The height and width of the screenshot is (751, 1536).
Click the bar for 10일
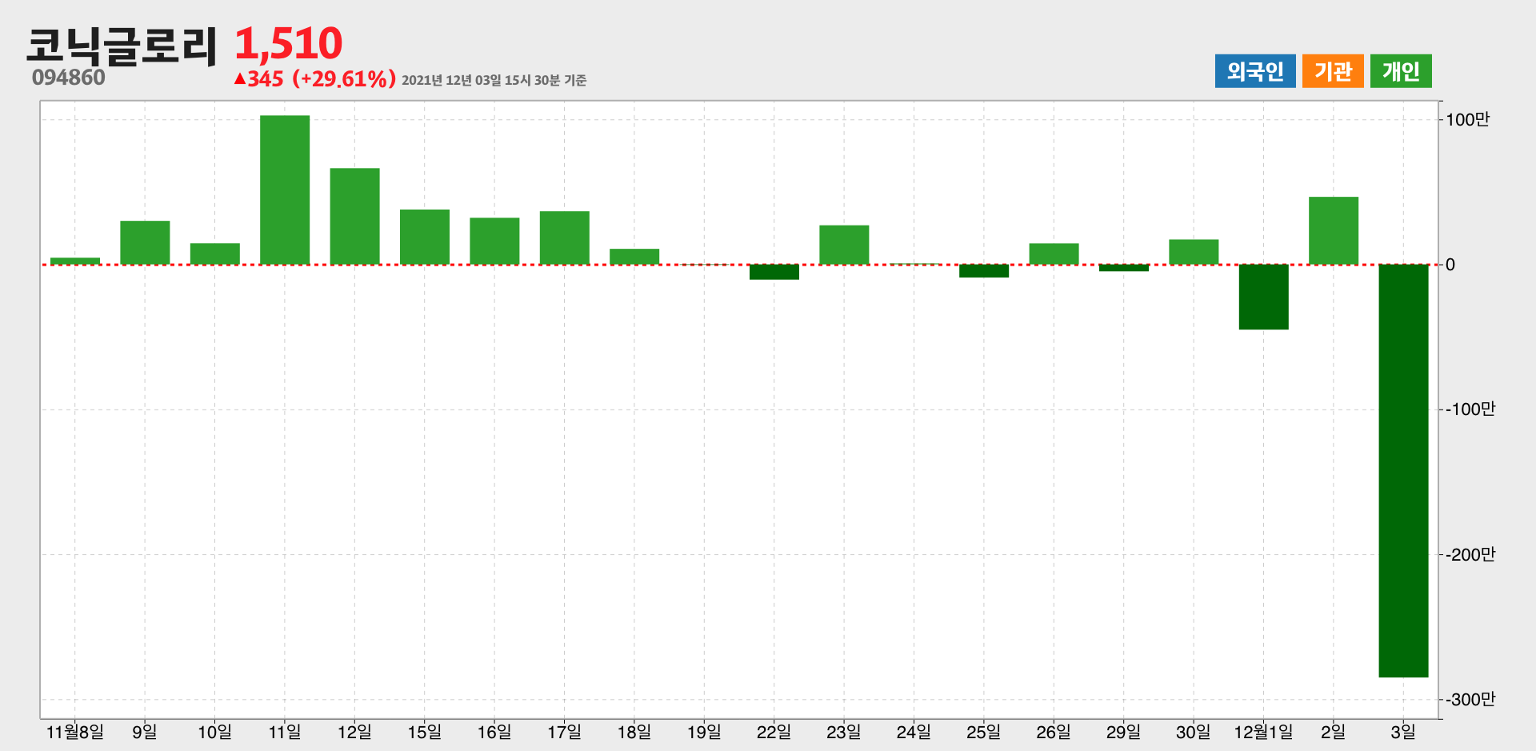click(215, 254)
